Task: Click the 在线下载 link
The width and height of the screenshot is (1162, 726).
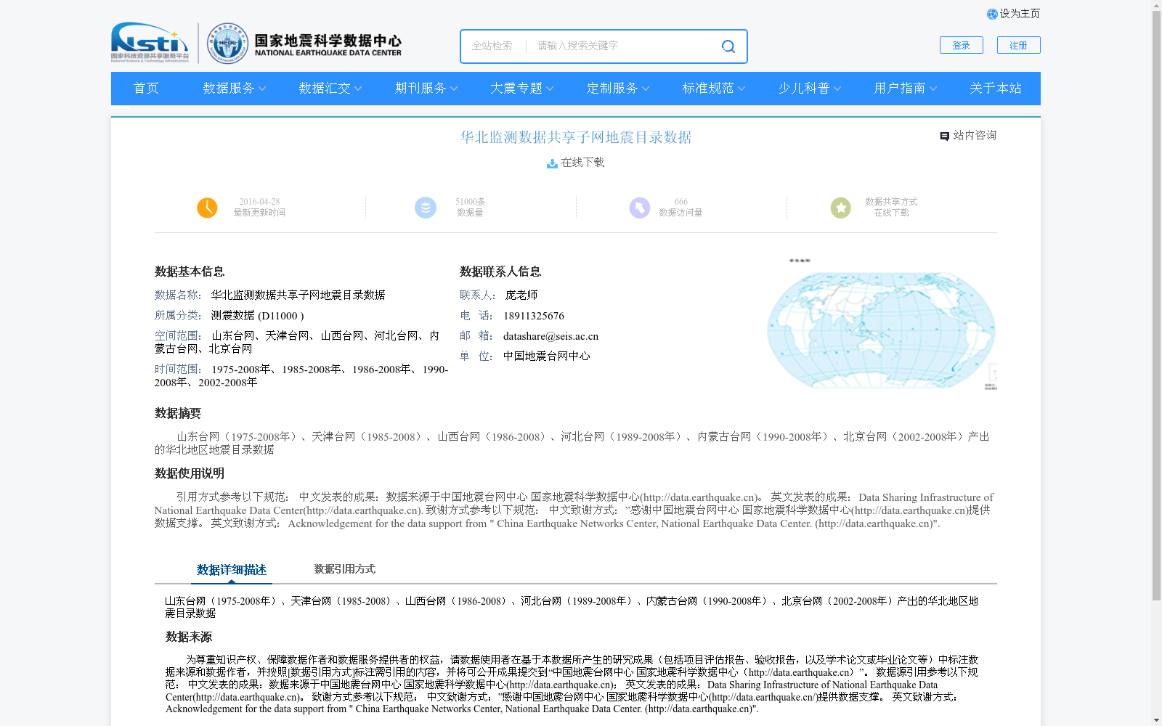Action: click(x=582, y=163)
